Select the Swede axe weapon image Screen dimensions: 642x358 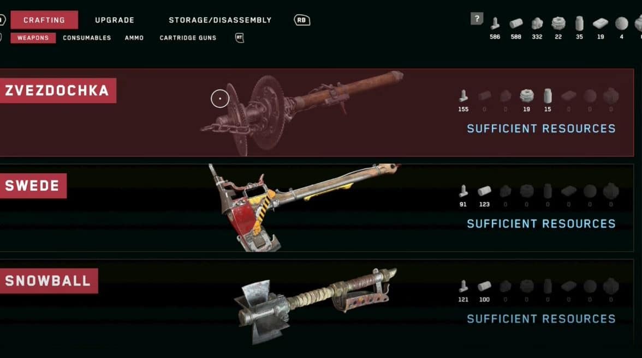[304, 207]
